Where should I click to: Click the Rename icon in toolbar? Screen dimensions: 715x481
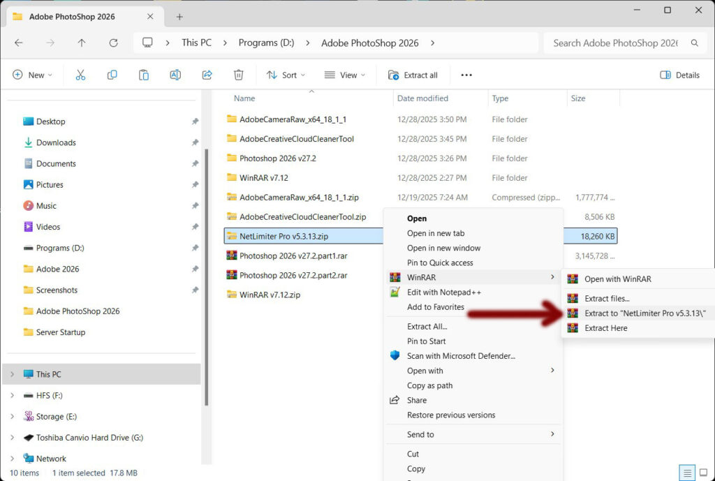click(175, 75)
